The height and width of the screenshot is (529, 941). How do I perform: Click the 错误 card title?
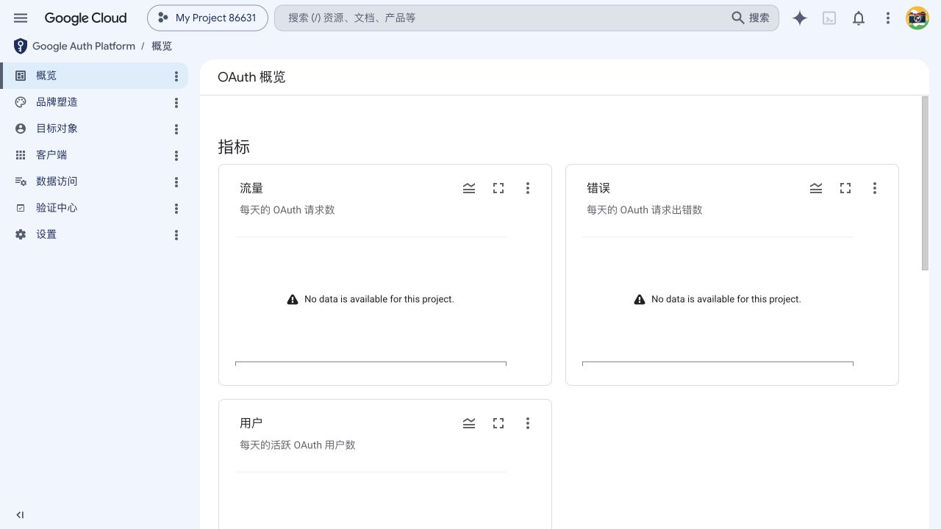click(598, 188)
